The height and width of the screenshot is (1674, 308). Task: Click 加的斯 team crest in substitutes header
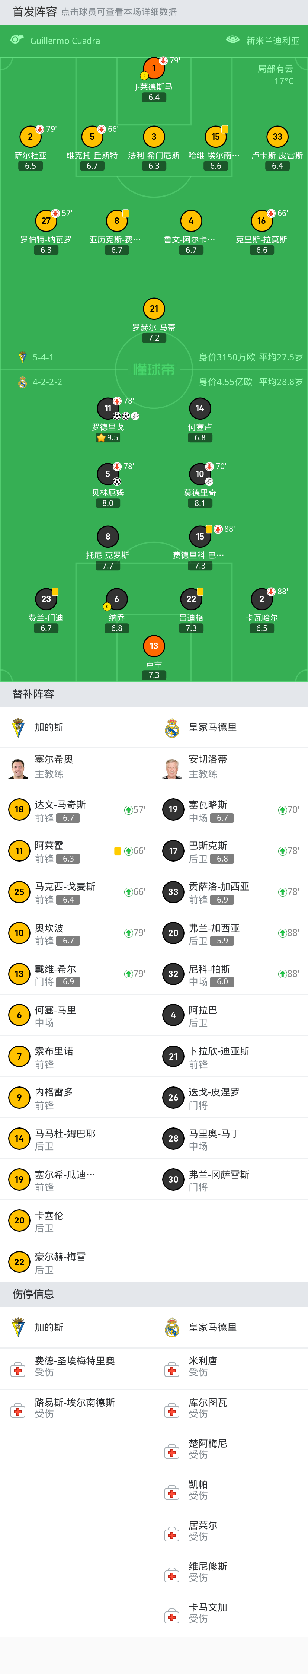(19, 727)
